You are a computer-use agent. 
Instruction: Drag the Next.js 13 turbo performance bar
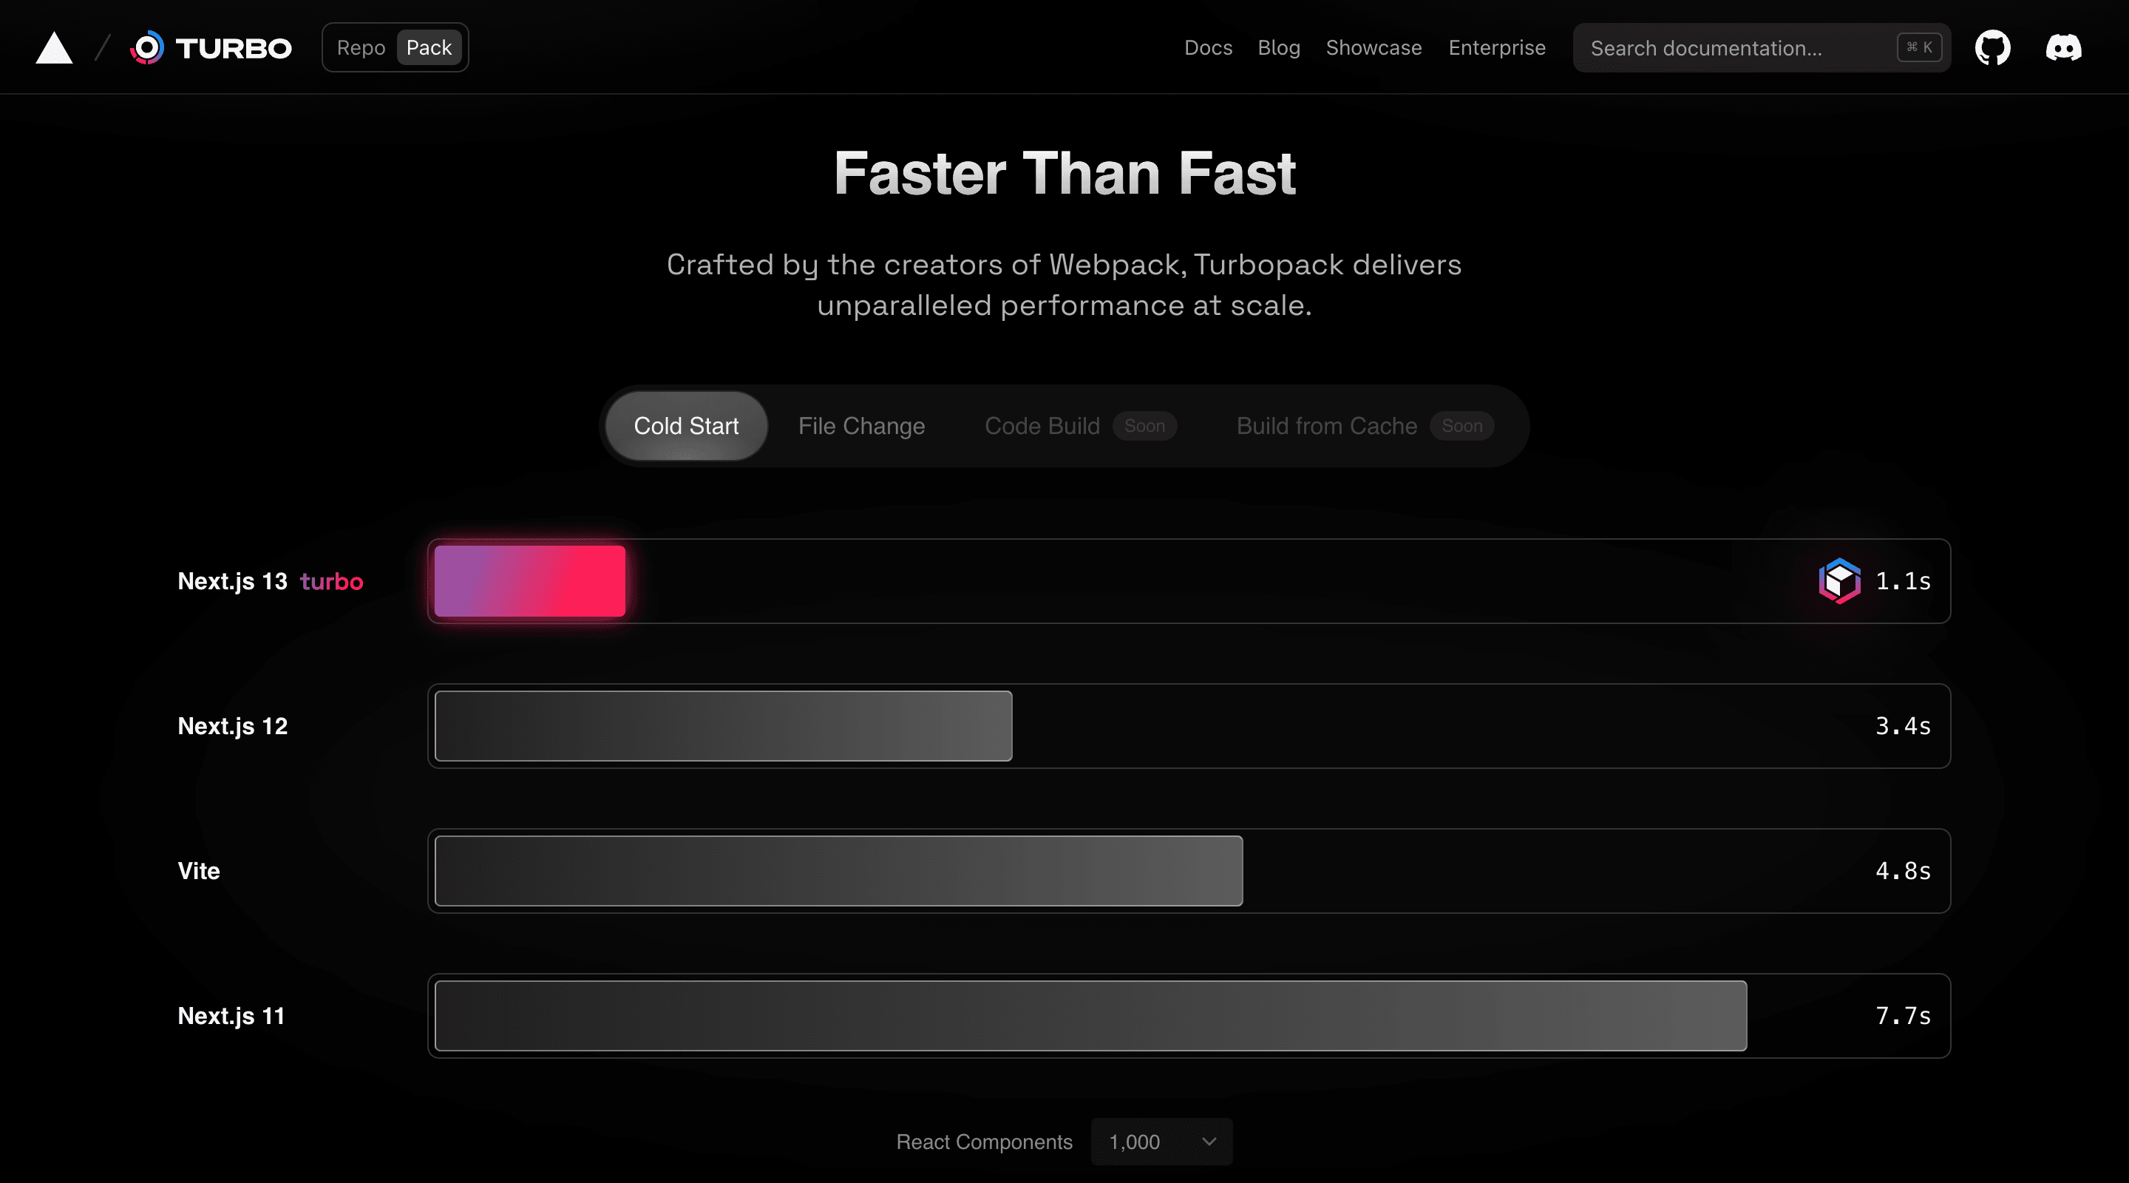(x=530, y=580)
